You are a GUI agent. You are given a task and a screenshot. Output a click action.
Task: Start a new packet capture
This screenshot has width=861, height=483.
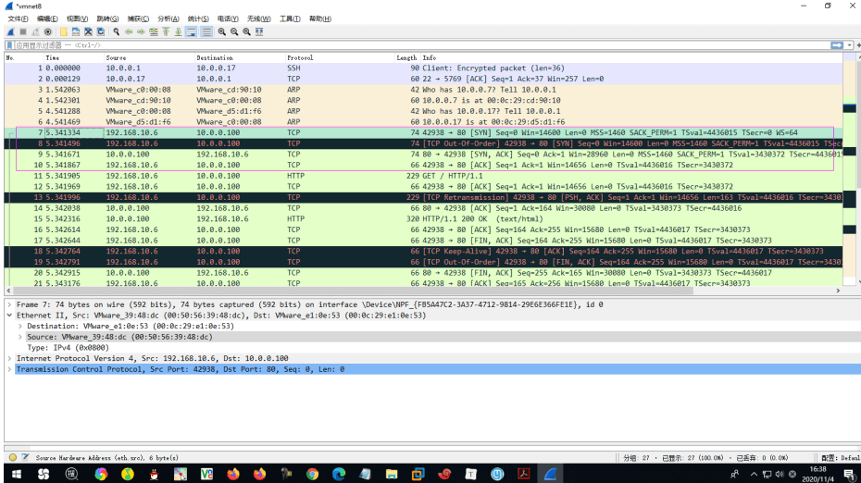pos(10,31)
